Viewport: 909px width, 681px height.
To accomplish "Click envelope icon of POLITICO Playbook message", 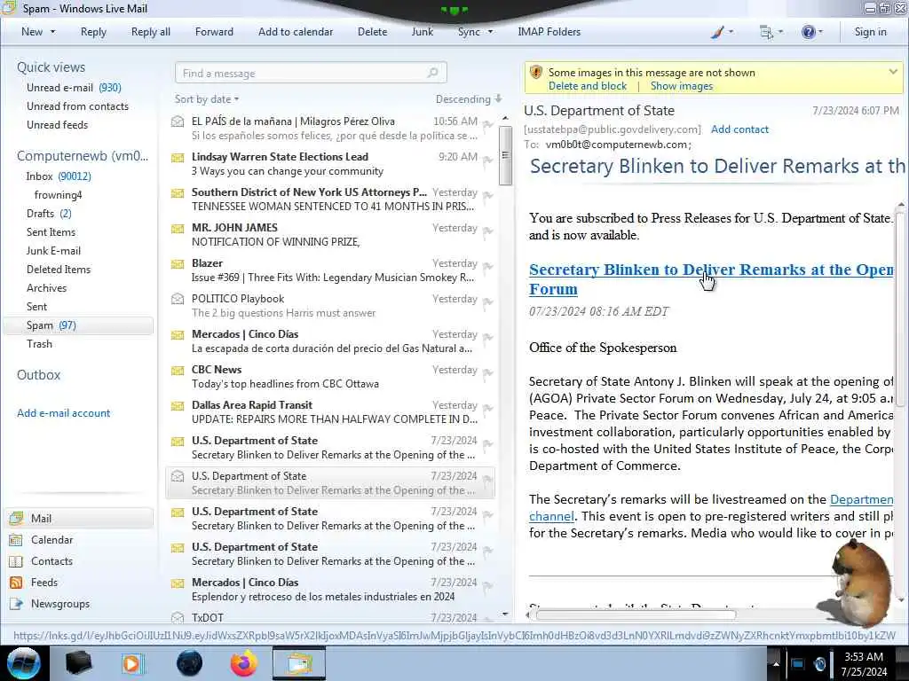I will [178, 299].
